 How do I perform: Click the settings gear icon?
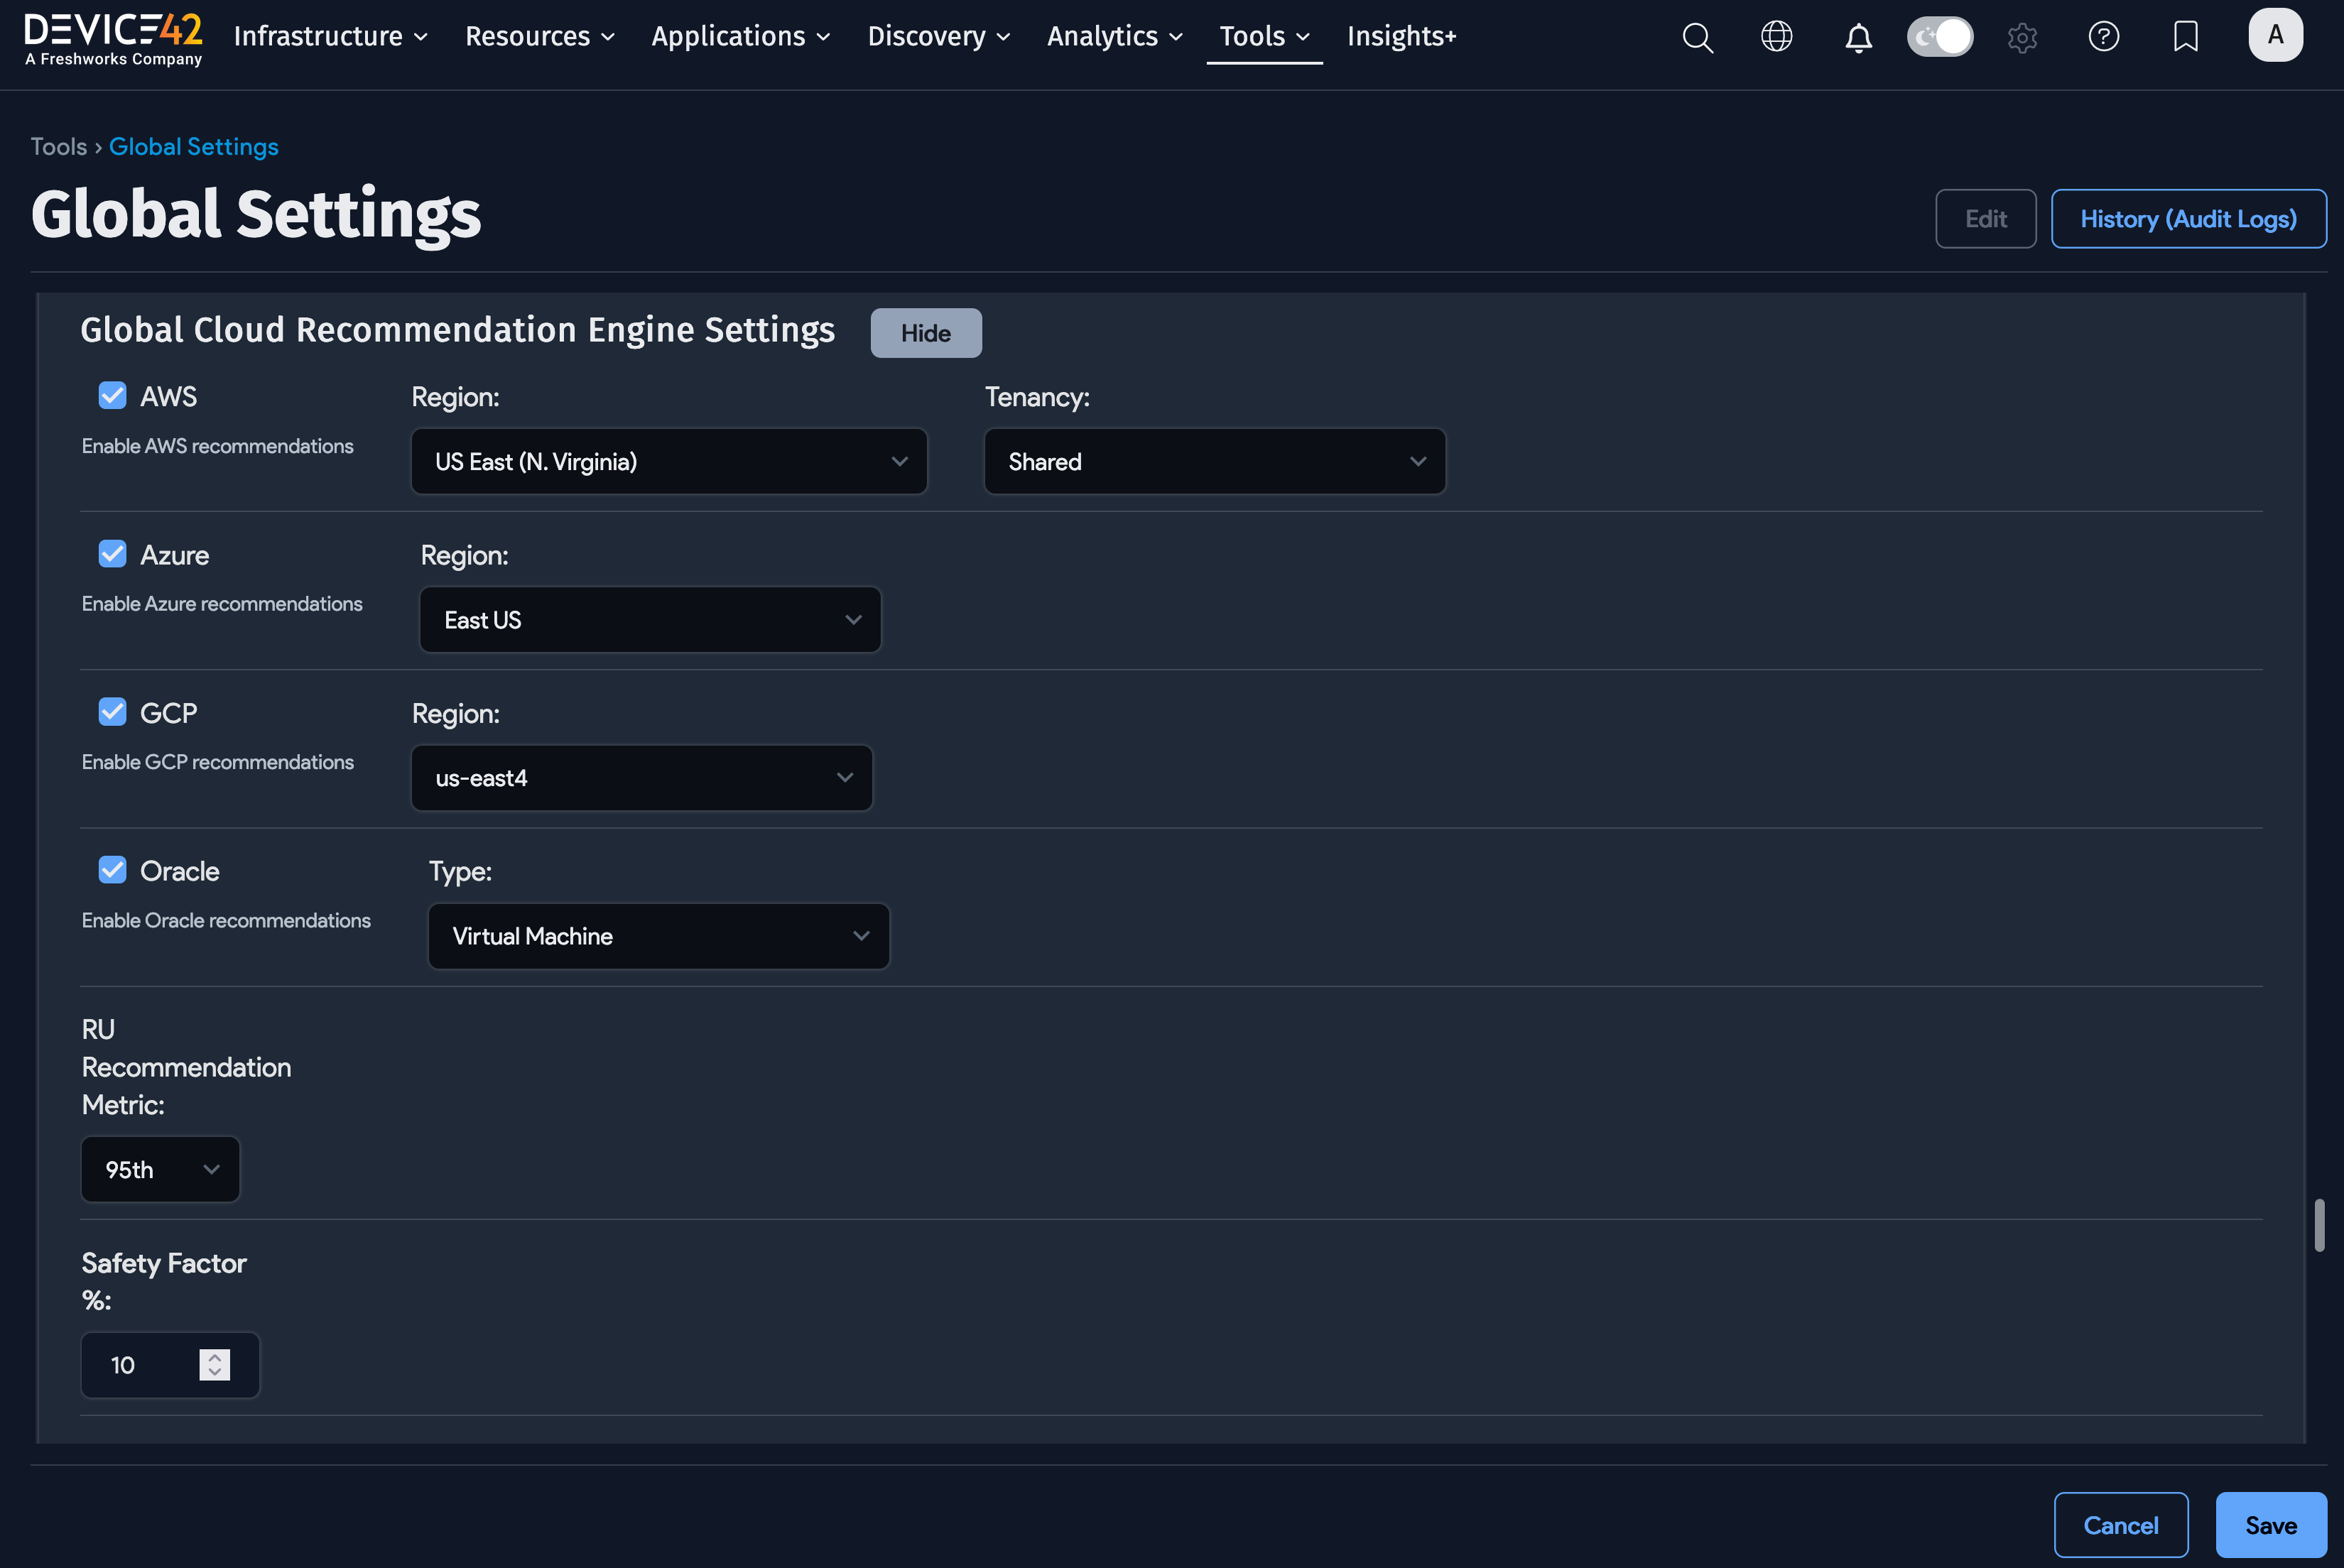2022,38
